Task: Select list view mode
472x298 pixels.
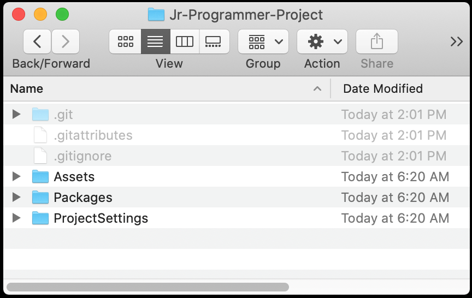Action: click(155, 41)
